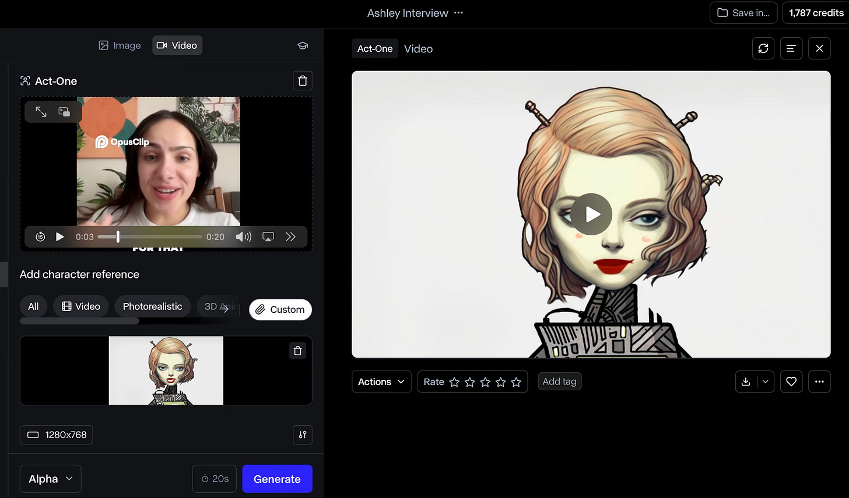Open the output details list icon
Viewport: 849px width, 498px height.
tap(791, 48)
